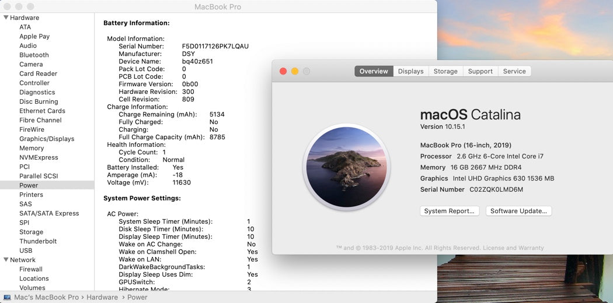Switch to the Overview tab
Viewport: 613px width, 303px height.
point(374,71)
